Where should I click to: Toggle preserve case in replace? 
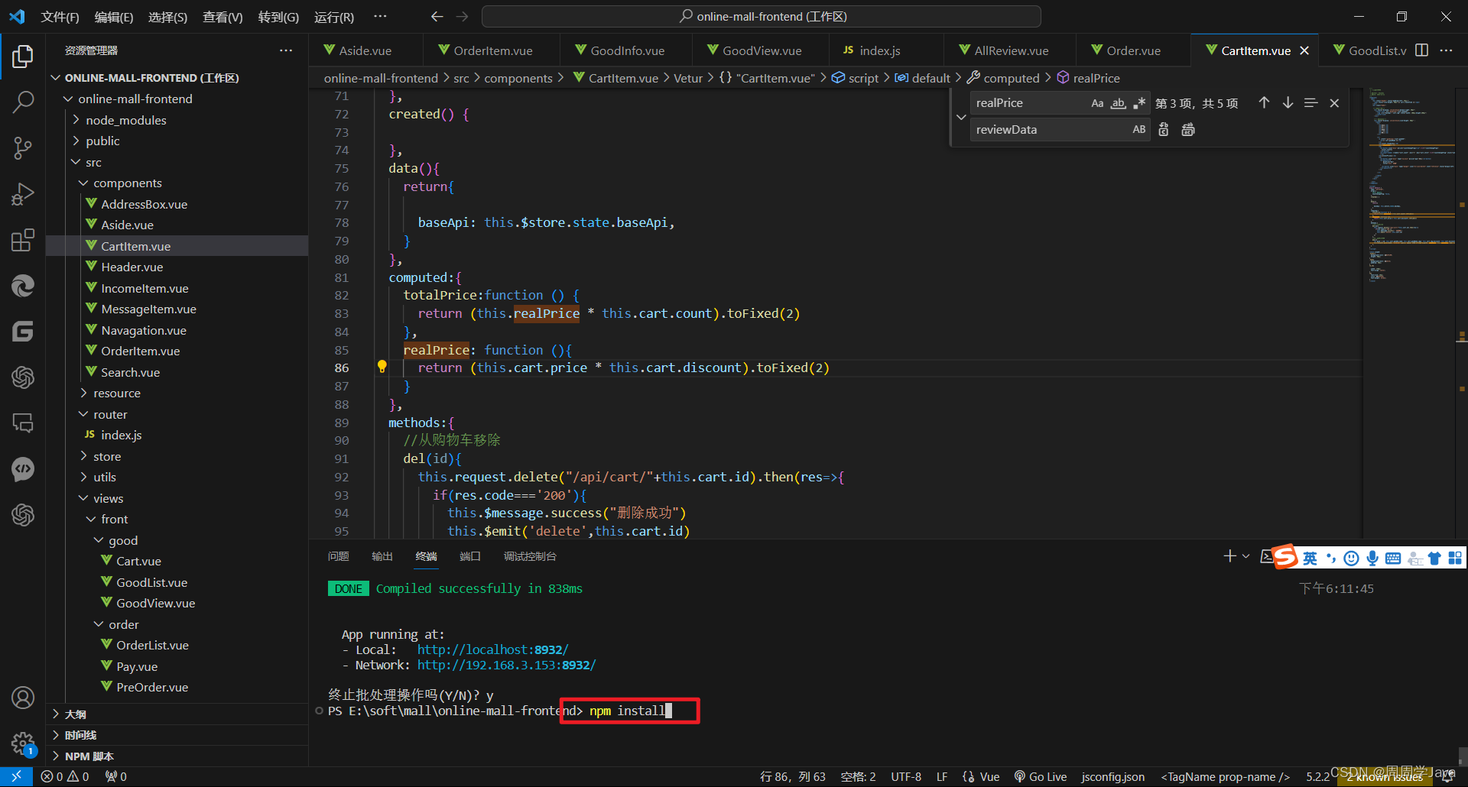(1139, 130)
